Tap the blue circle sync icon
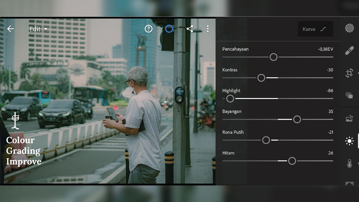The image size is (359, 202). (169, 29)
